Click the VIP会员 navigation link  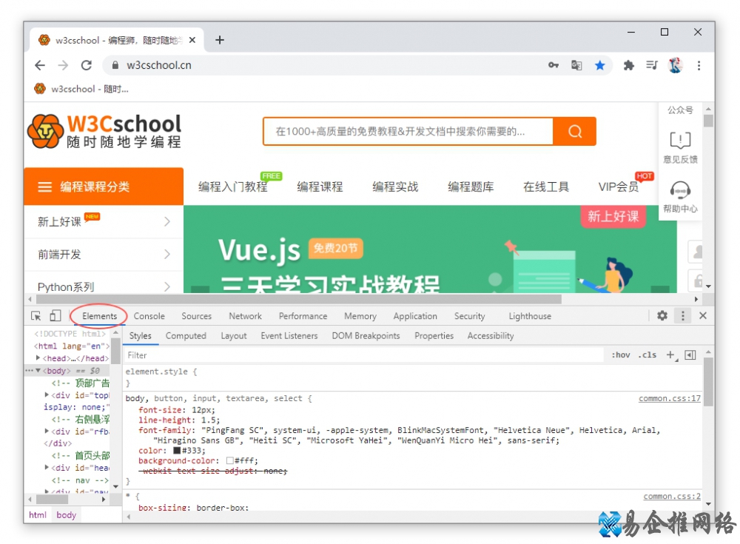[x=618, y=187]
